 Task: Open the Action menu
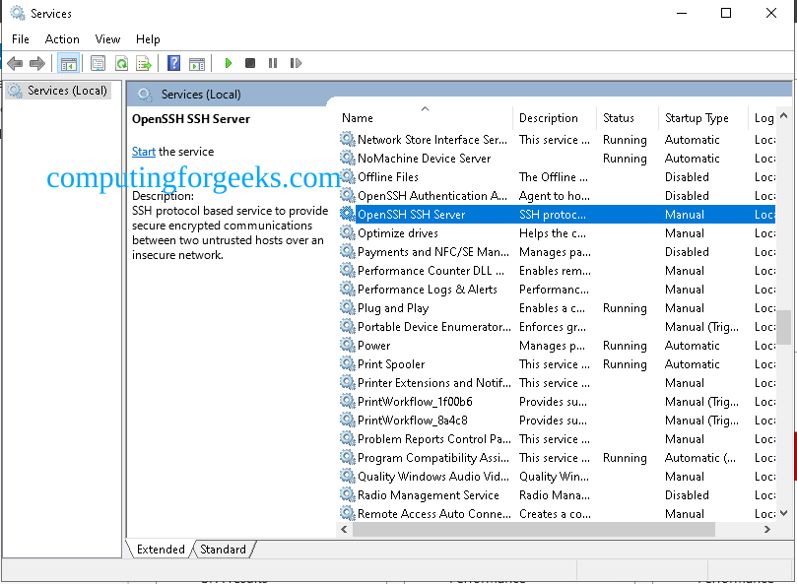(62, 38)
